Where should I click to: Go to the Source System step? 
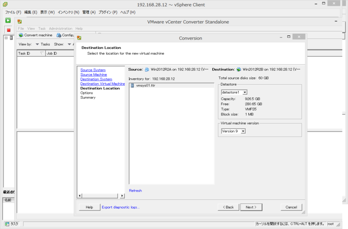click(93, 70)
